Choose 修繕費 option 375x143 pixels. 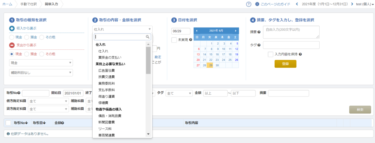103,103
